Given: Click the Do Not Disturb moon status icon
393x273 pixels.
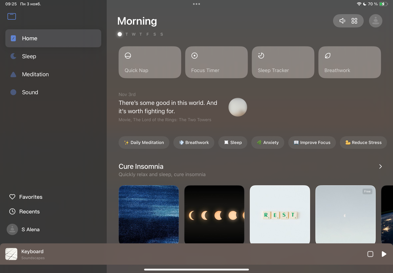Looking at the screenshot, I should (x=365, y=4).
